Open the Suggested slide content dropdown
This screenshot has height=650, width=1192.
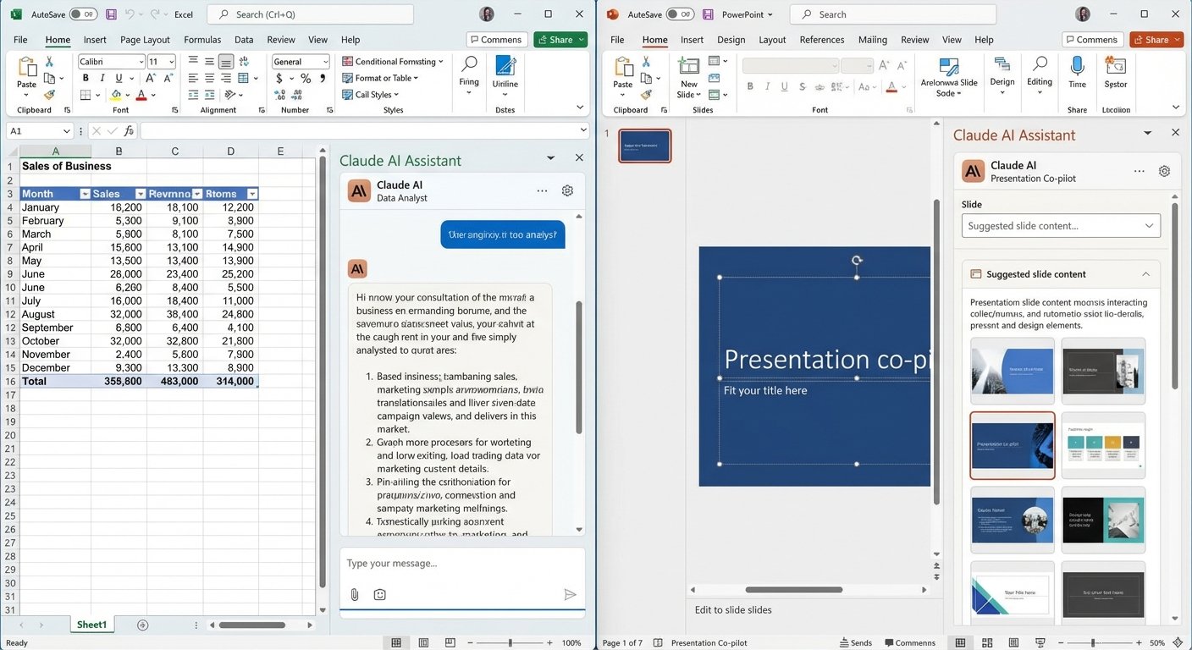tap(1061, 225)
